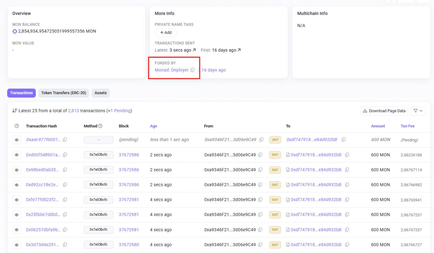
Task: Open the filter dropdown beside Download Page Data
Action: (x=418, y=111)
